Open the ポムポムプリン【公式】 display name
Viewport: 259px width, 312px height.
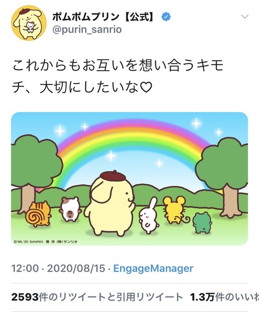tap(104, 17)
